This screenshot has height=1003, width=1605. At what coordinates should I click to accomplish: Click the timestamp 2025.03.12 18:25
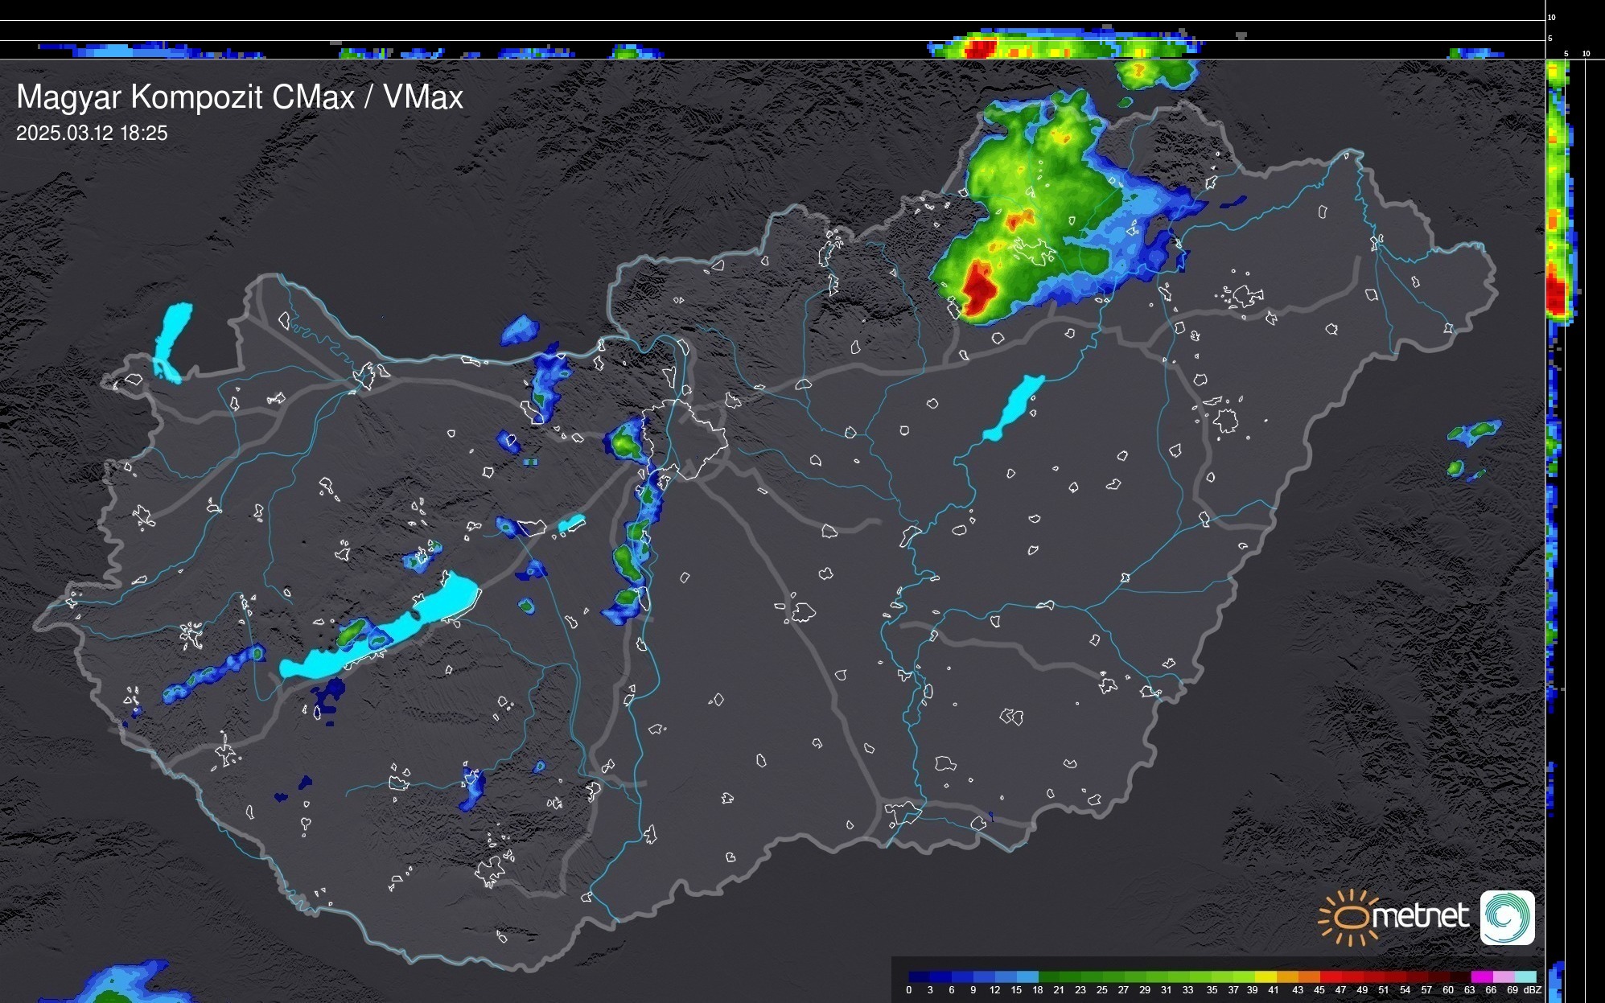[92, 134]
